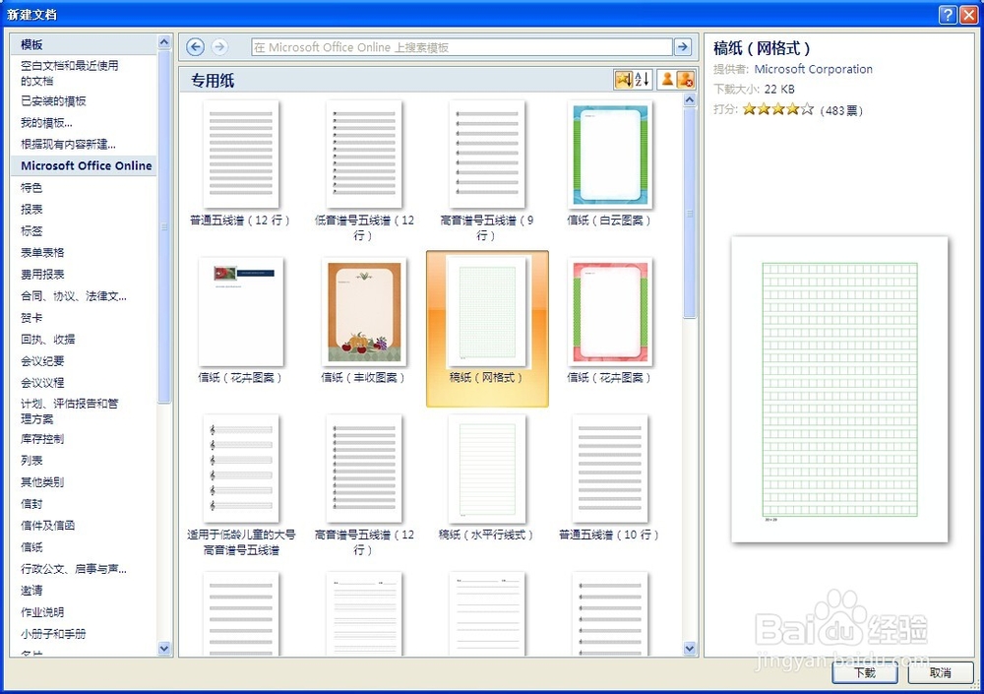Image resolution: width=984 pixels, height=694 pixels.
Task: Click the scrollbar down arrow in template list
Action: 690,650
